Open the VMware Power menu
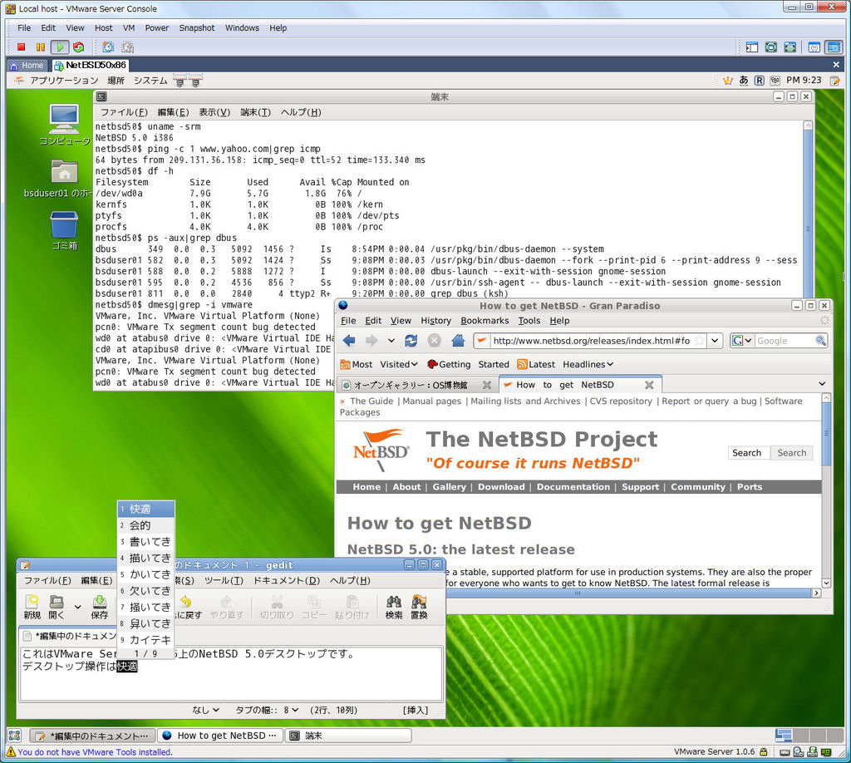Viewport: 851px width, 763px height. click(x=156, y=28)
